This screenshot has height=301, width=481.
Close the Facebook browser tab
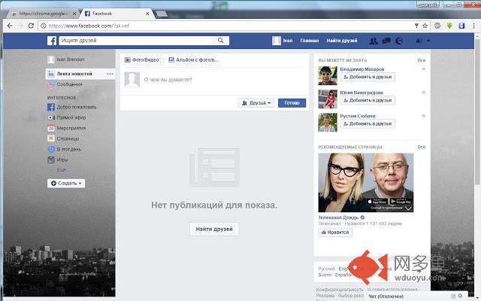(147, 14)
